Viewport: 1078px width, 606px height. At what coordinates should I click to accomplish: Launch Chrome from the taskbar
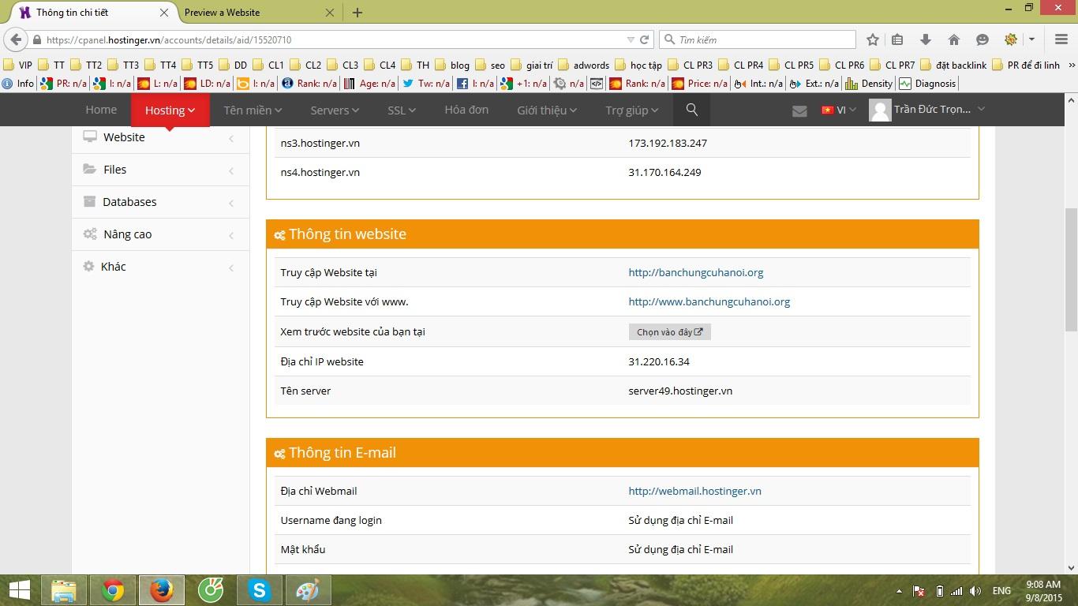tap(113, 590)
